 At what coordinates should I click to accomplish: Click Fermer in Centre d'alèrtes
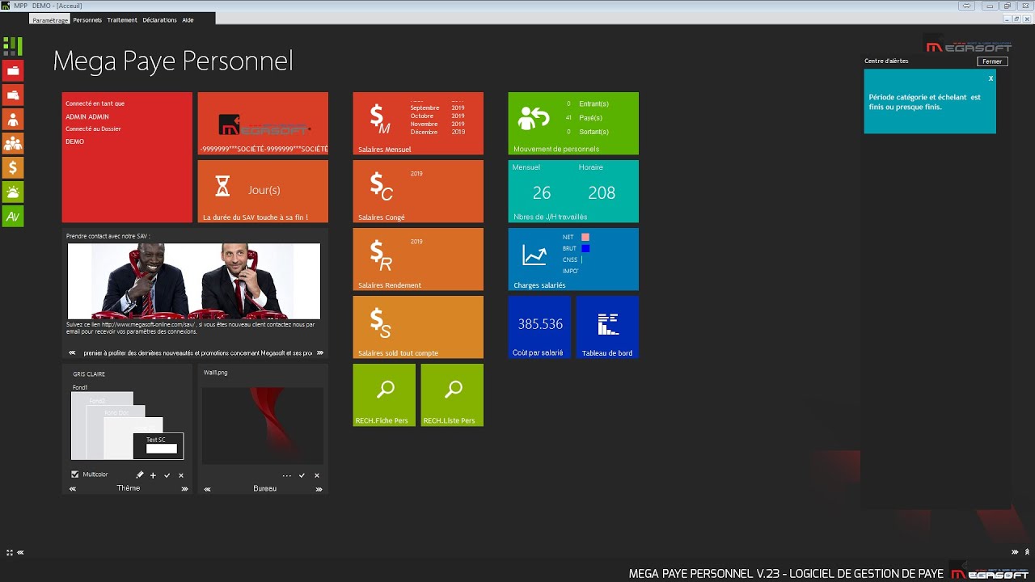point(992,61)
